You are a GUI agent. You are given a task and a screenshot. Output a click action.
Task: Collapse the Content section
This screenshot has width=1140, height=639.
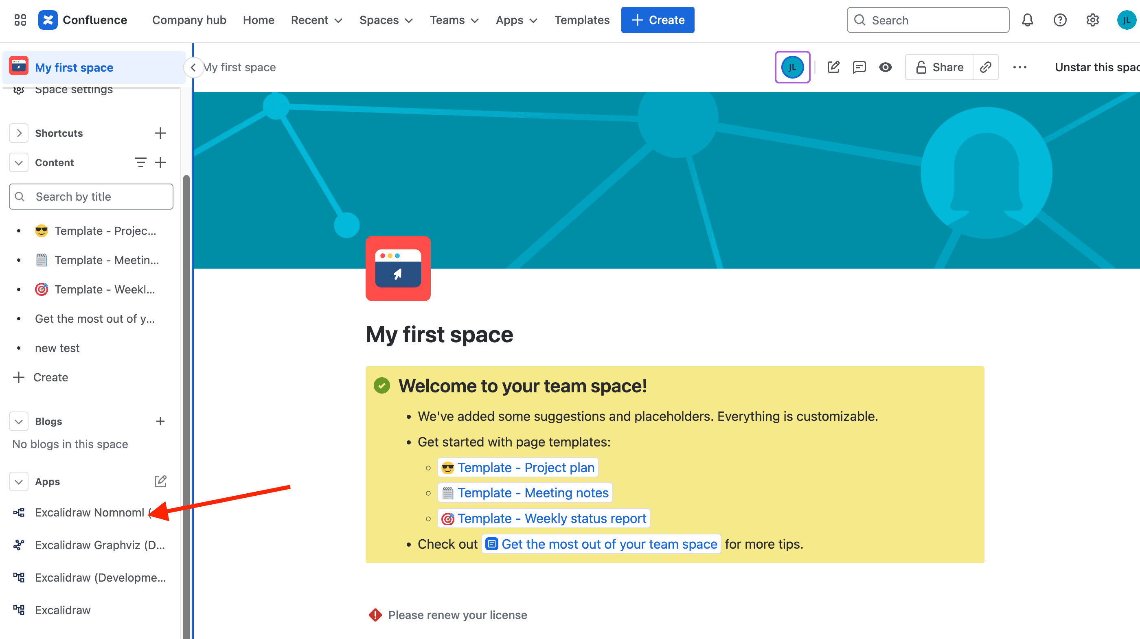19,162
